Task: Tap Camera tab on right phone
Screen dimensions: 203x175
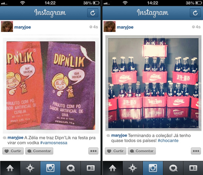Action: tap(153, 168)
